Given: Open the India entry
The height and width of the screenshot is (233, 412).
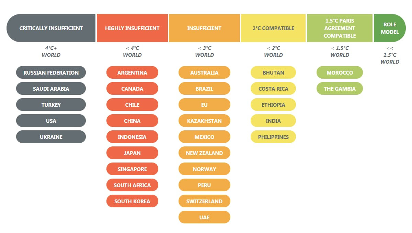Looking at the screenshot, I should click(x=273, y=121).
